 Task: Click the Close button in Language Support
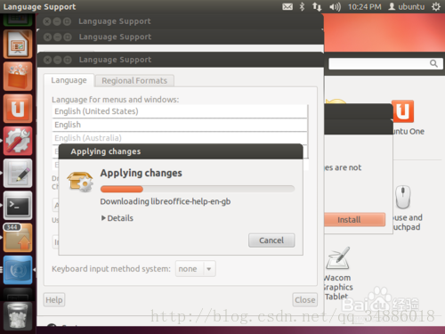tap(304, 300)
